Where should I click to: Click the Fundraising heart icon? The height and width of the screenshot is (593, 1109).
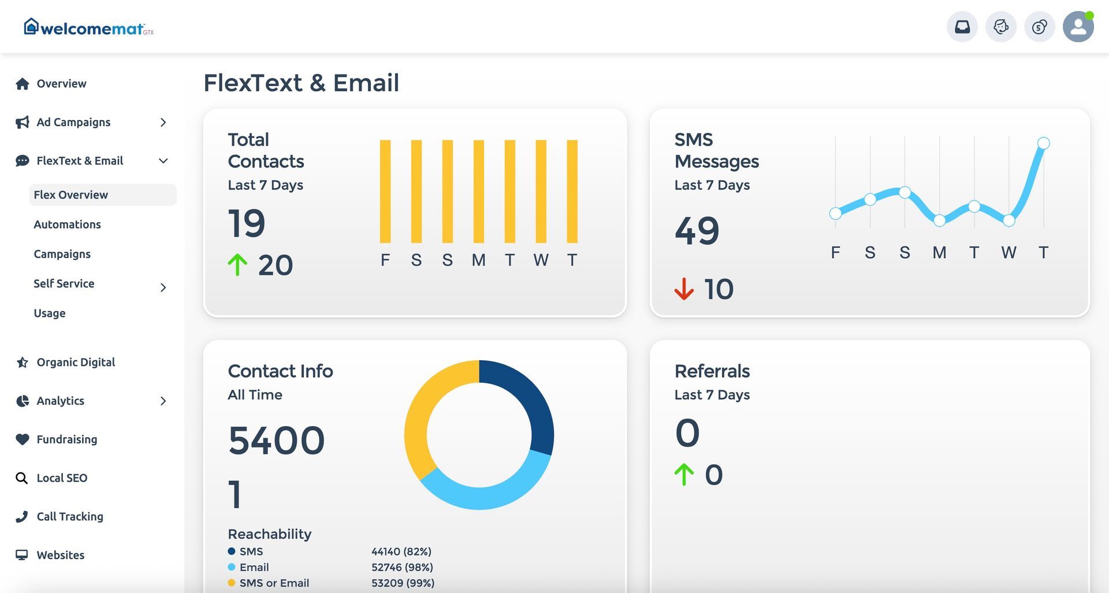point(23,439)
